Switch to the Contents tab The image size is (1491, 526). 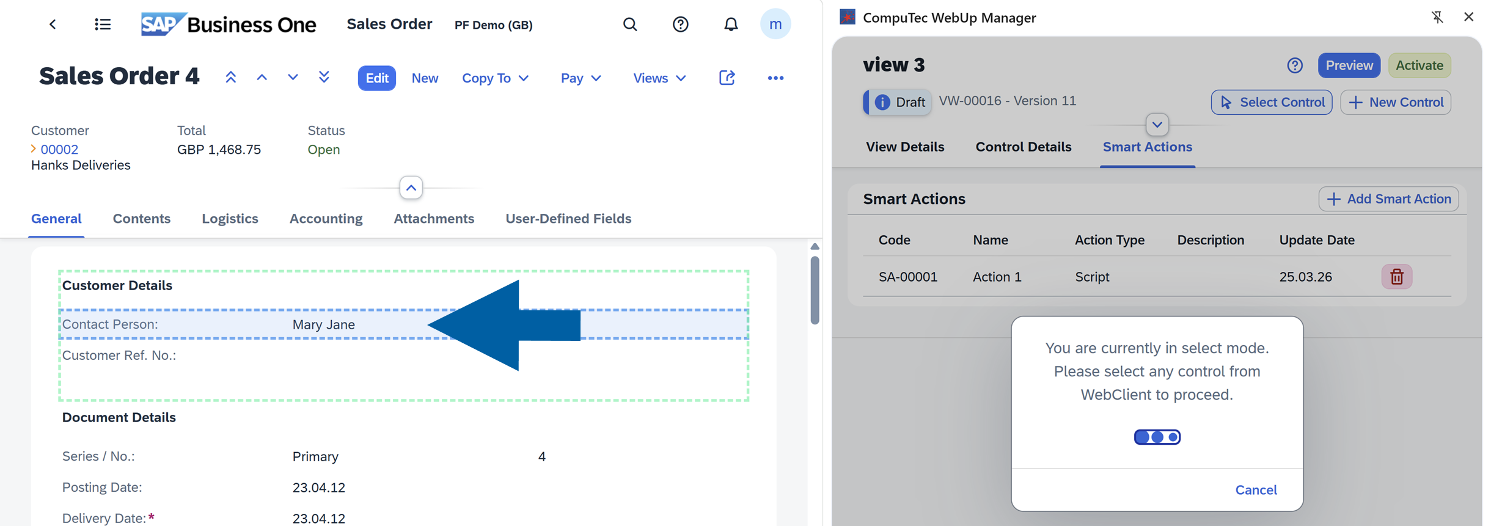[x=142, y=219]
